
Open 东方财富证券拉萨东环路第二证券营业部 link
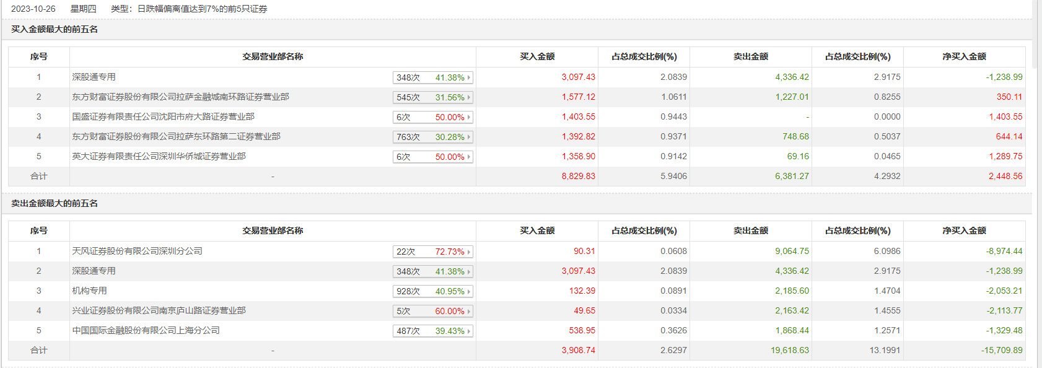176,136
